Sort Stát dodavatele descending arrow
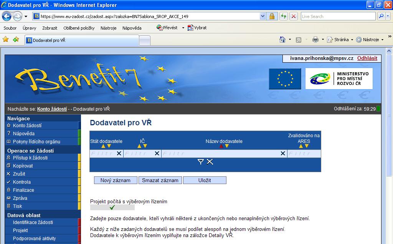 tap(109, 146)
